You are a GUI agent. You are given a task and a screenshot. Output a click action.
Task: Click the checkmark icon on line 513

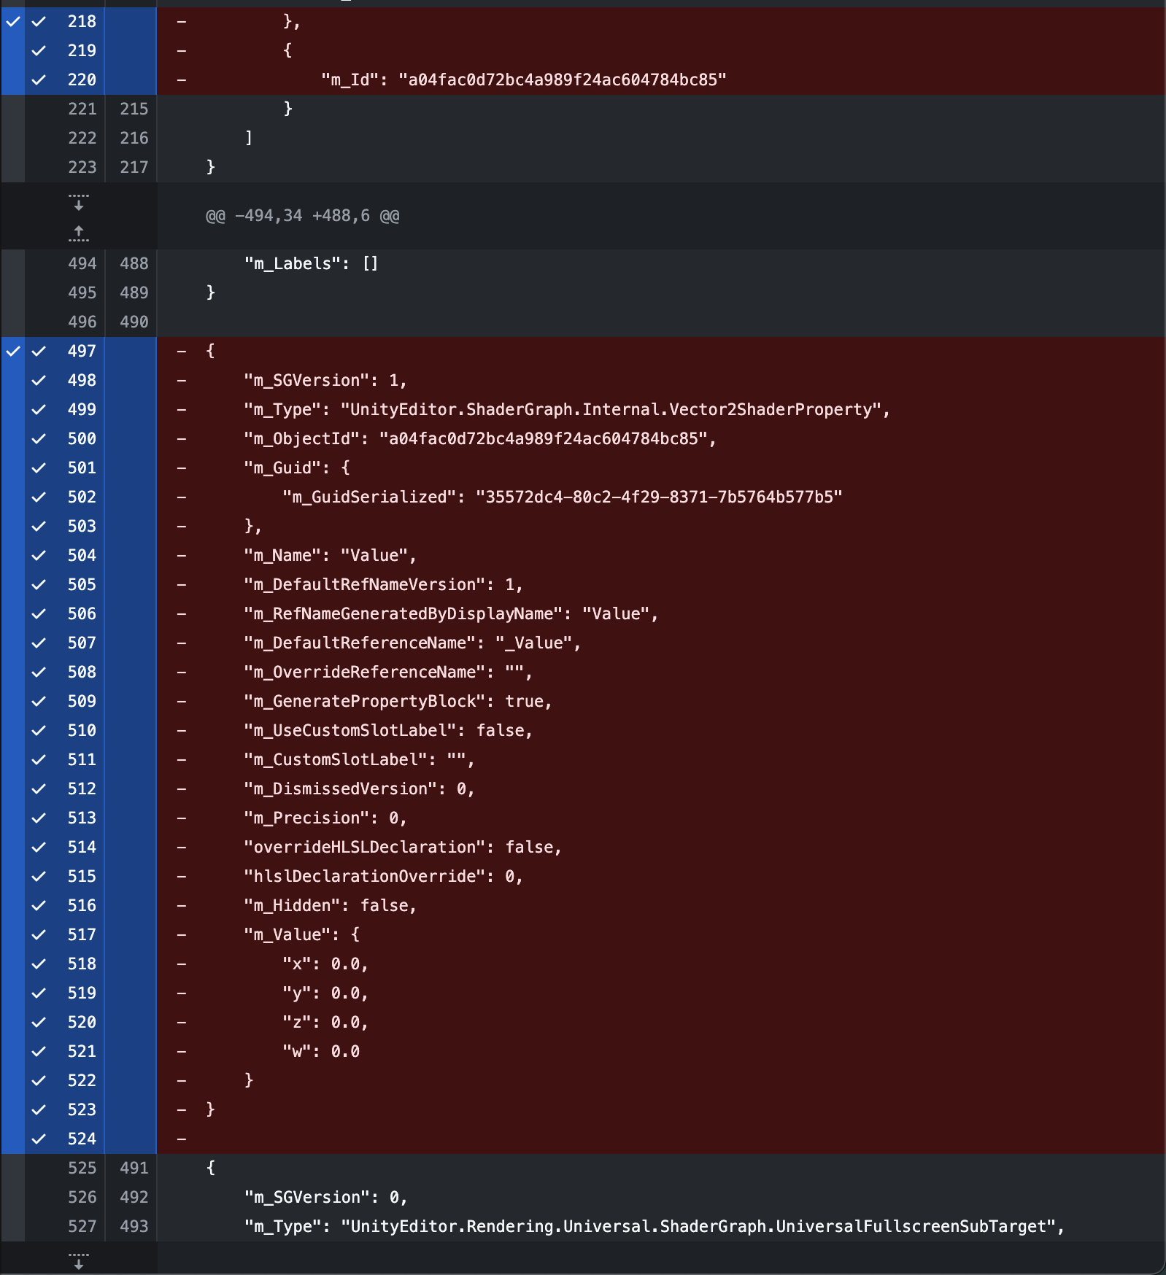coord(39,818)
